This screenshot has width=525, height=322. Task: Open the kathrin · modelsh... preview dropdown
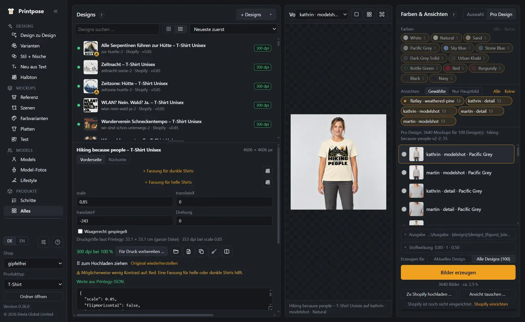(322, 14)
